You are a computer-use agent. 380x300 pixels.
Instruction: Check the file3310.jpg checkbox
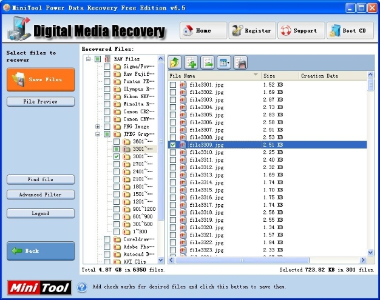point(173,152)
